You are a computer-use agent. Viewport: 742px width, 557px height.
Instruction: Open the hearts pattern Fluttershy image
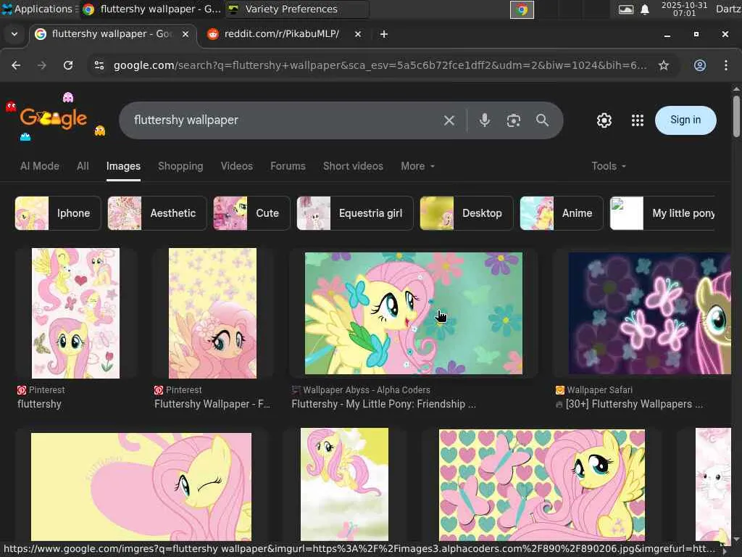[x=542, y=485]
